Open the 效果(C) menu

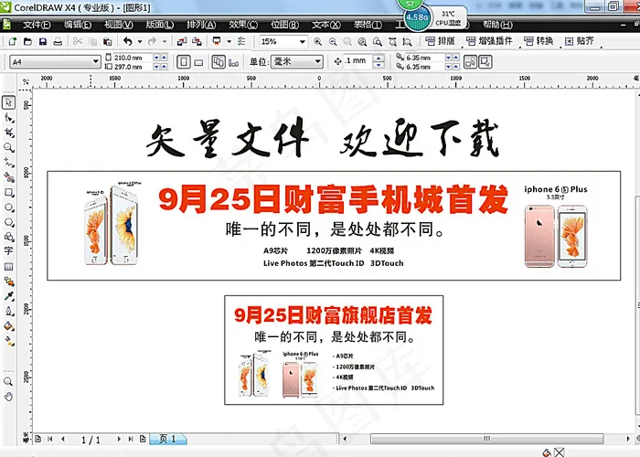pos(243,25)
